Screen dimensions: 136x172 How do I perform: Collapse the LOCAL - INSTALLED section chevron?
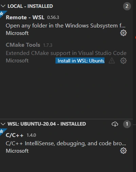(x=3, y=6)
